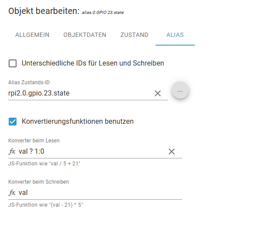The width and height of the screenshot is (269, 234).
Task: Clear the Alias Zustands-ID field
Action: tap(158, 93)
